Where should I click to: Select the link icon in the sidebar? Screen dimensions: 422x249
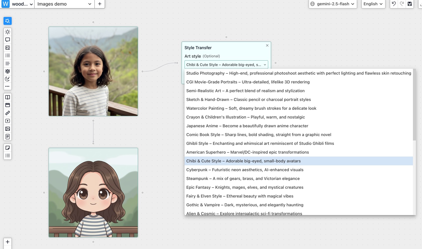tap(7, 113)
